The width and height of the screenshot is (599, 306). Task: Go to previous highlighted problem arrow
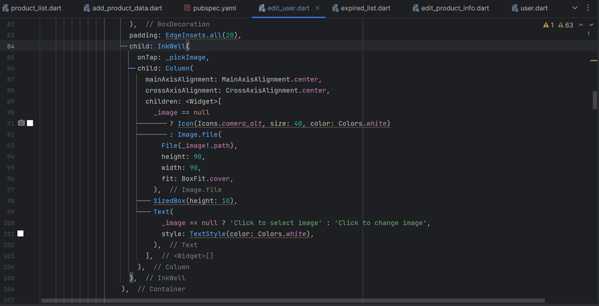click(x=581, y=25)
